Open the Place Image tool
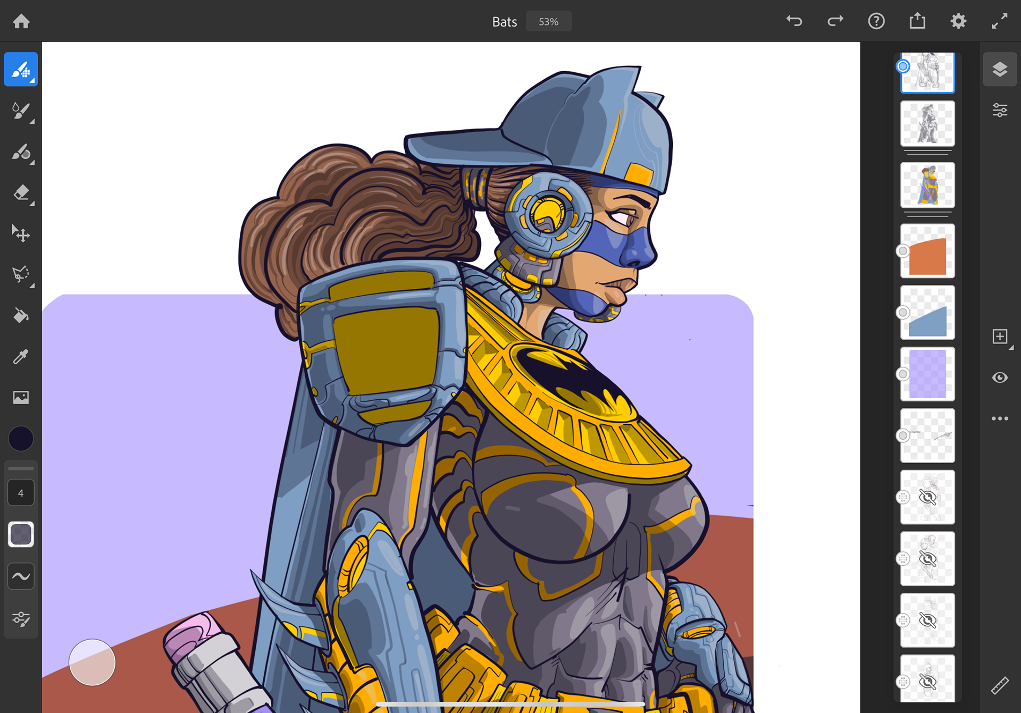The width and height of the screenshot is (1021, 713). pos(21,397)
